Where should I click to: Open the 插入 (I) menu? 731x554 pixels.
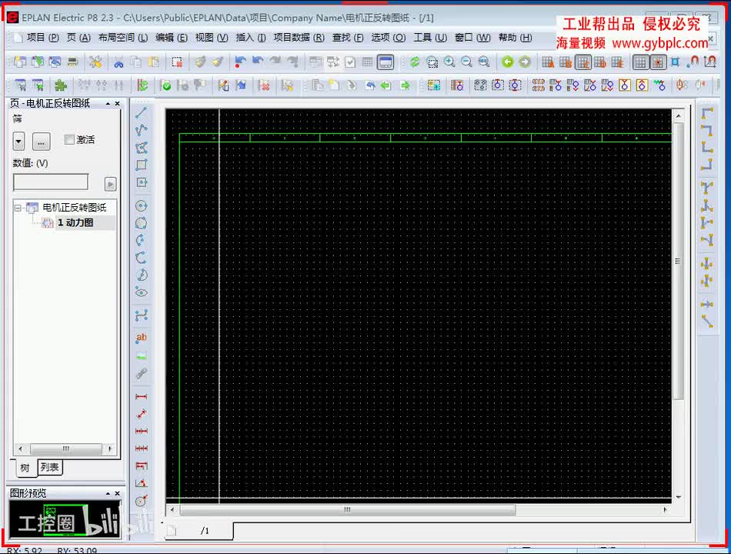point(251,37)
